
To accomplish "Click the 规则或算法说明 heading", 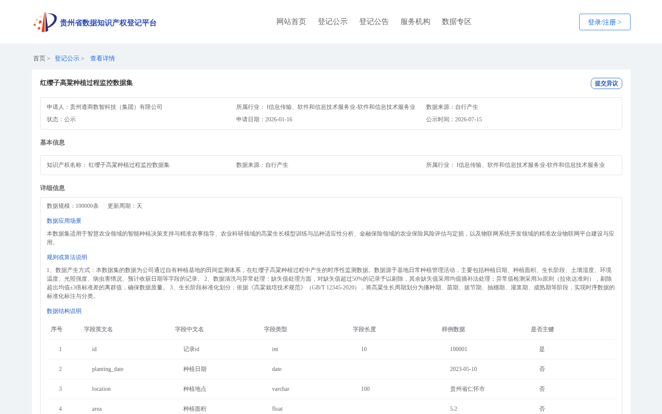I will (67, 257).
